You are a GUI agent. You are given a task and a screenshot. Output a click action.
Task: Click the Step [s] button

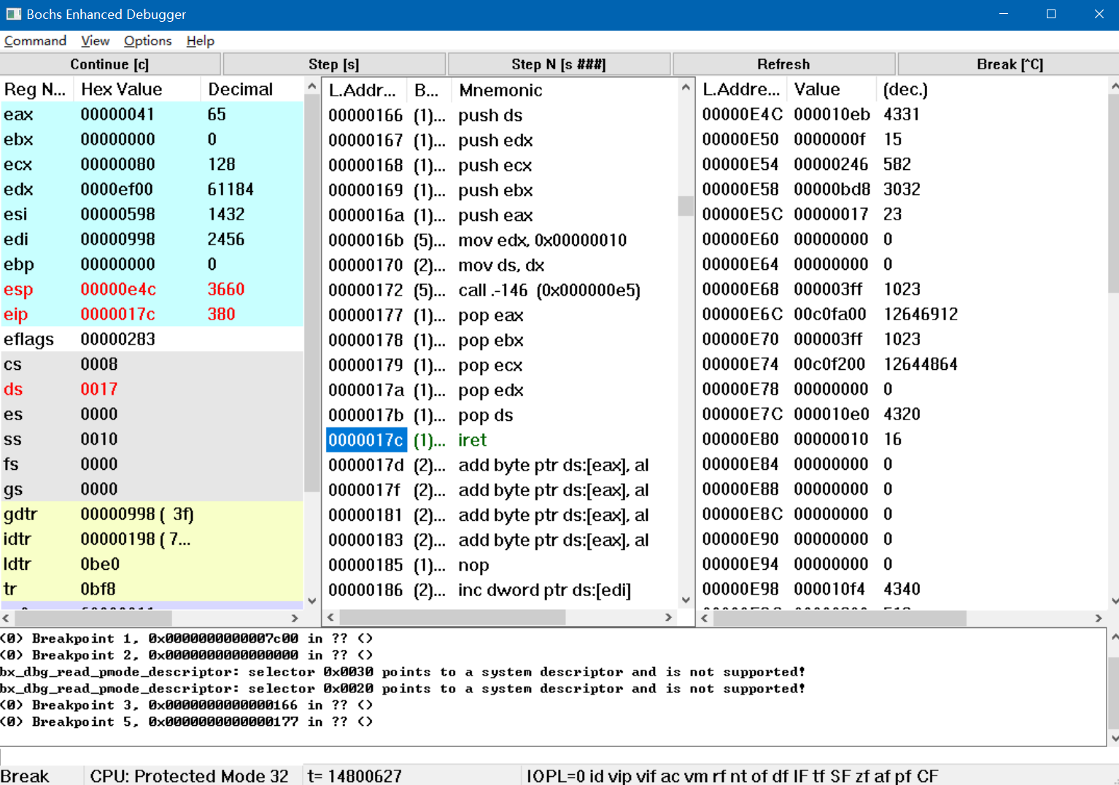coord(333,64)
